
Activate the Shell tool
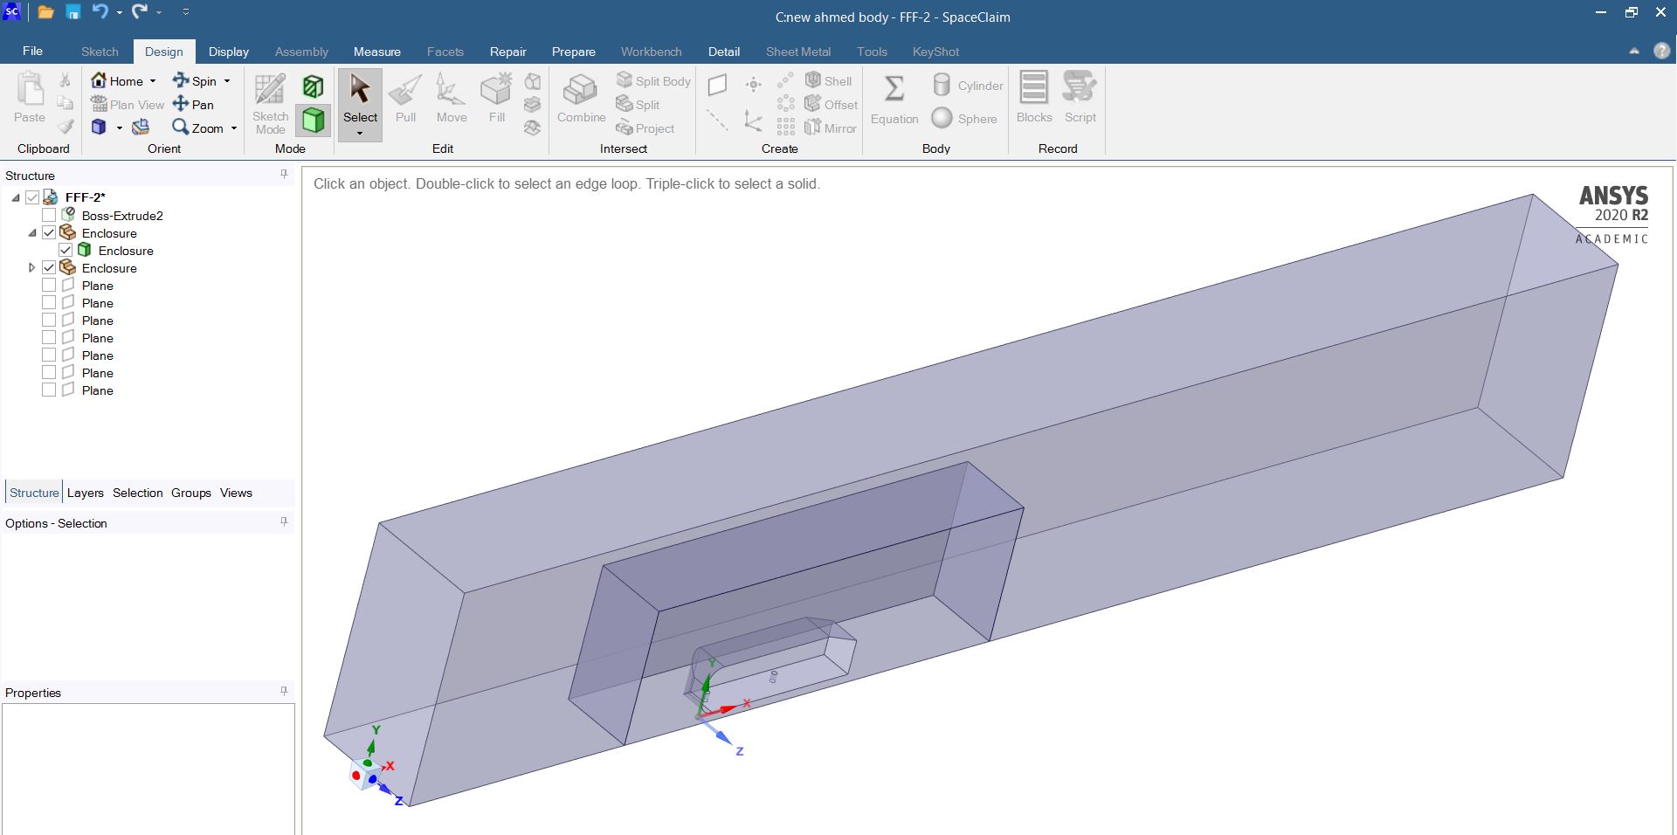828,80
